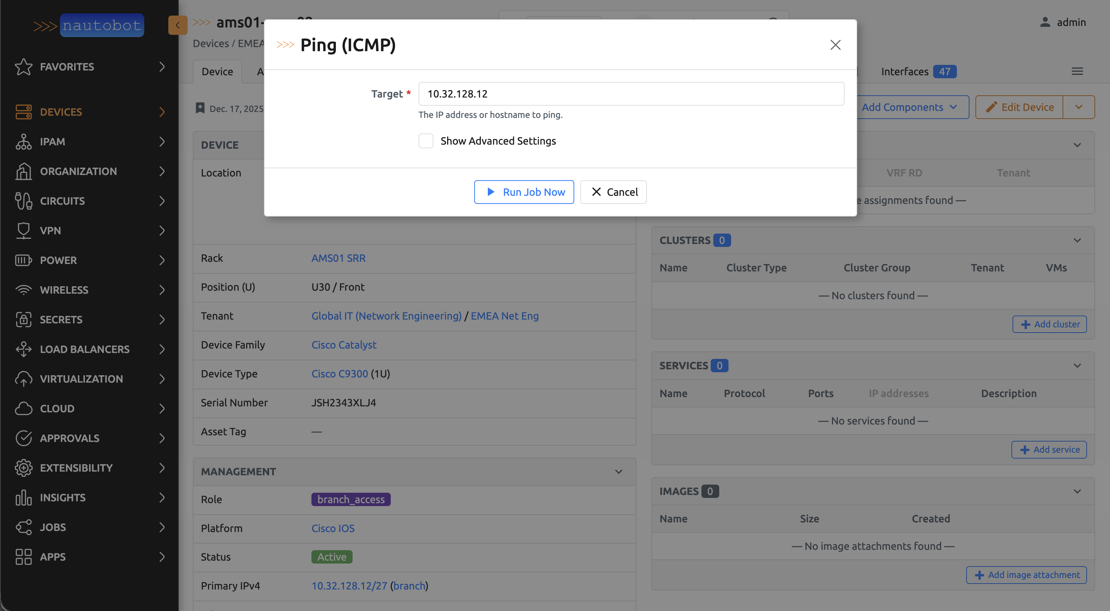Click Run Job Now button
The width and height of the screenshot is (1110, 611).
(x=524, y=192)
